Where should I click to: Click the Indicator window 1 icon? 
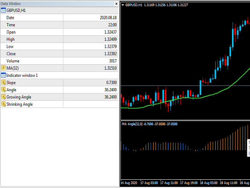coord(4,75)
